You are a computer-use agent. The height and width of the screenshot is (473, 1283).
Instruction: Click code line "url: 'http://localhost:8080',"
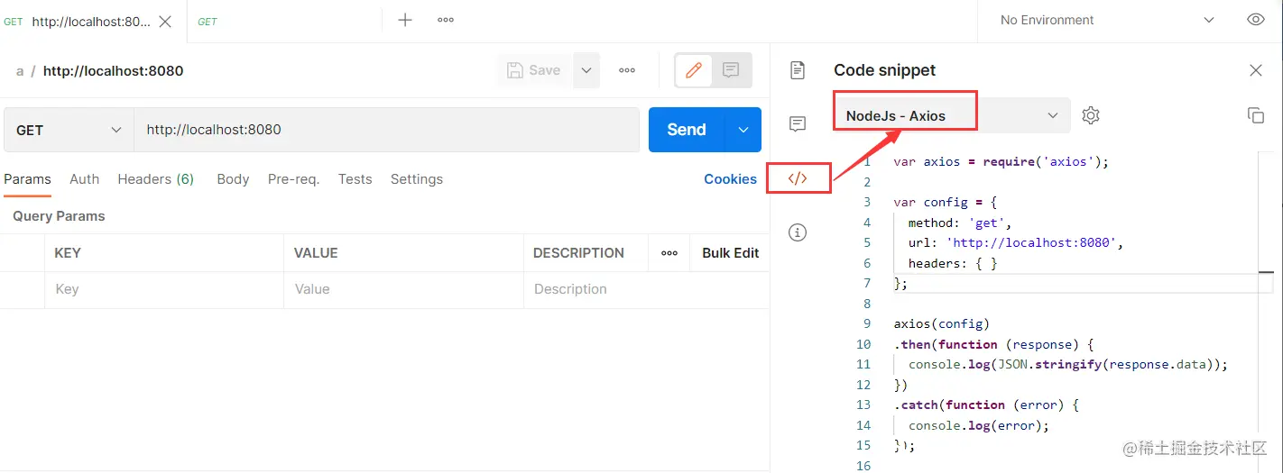pyautogui.click(x=1016, y=242)
